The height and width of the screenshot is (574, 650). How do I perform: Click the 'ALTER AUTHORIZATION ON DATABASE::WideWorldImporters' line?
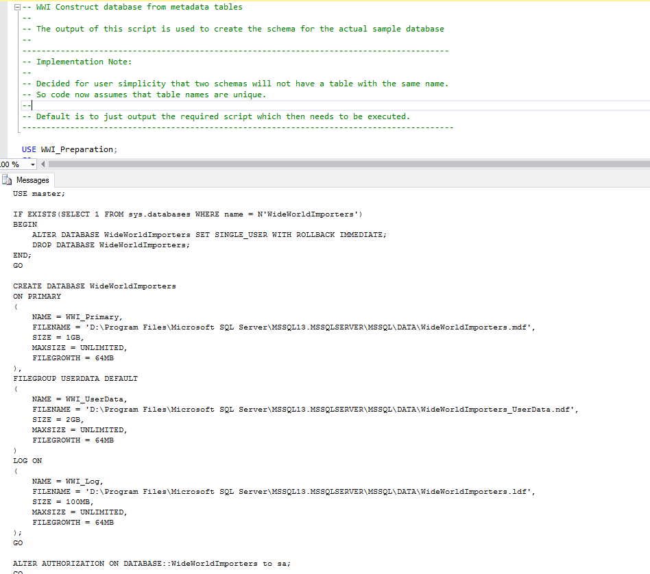point(152,564)
